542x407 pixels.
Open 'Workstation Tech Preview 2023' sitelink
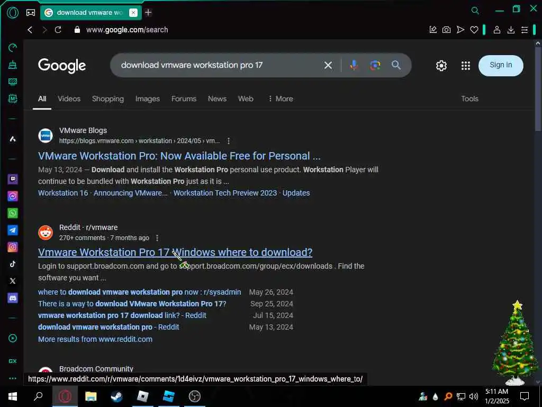coord(225,193)
